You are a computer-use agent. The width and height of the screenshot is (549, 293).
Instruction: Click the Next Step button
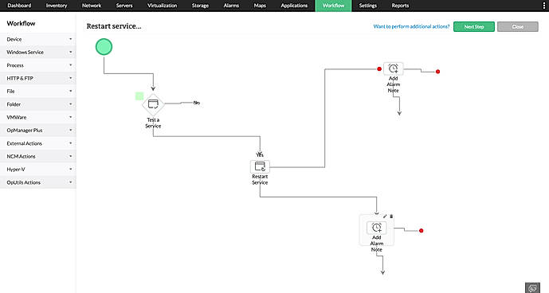474,26
